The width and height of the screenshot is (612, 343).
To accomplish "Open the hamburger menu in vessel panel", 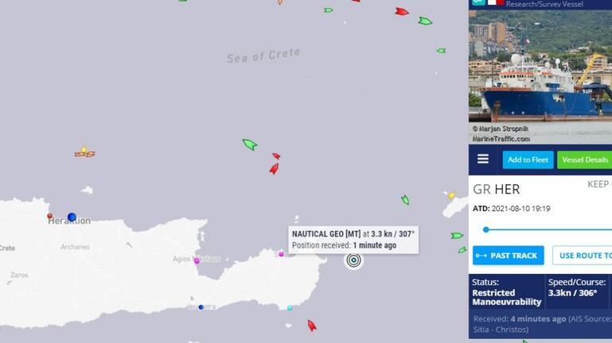I will point(483,159).
